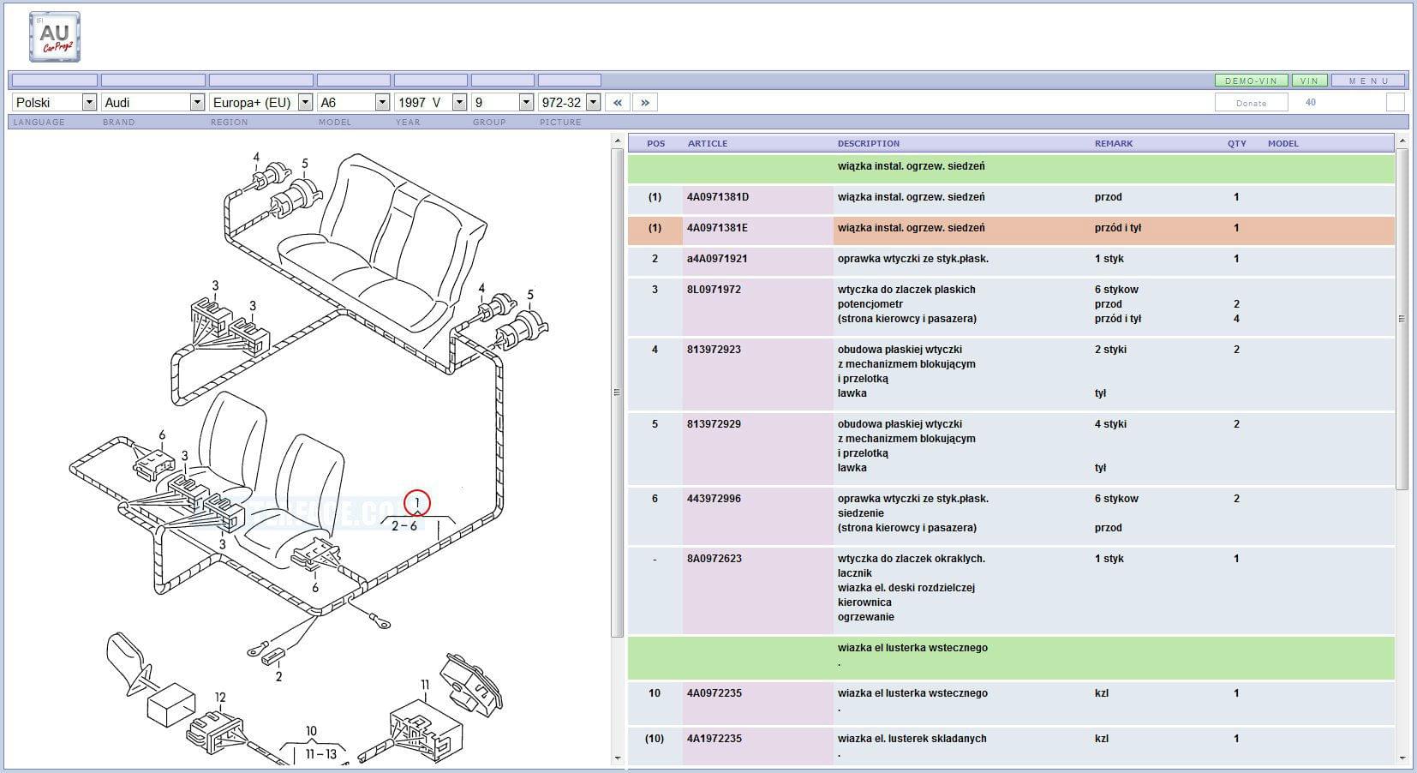The height and width of the screenshot is (773, 1417).
Task: Select article 813972929
Action: (x=714, y=424)
